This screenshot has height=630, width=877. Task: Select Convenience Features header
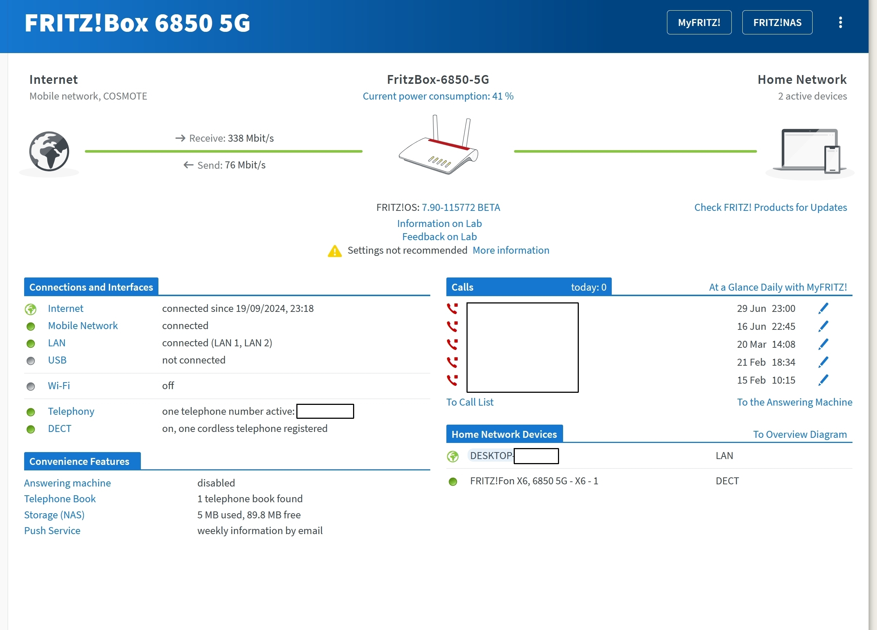click(82, 461)
